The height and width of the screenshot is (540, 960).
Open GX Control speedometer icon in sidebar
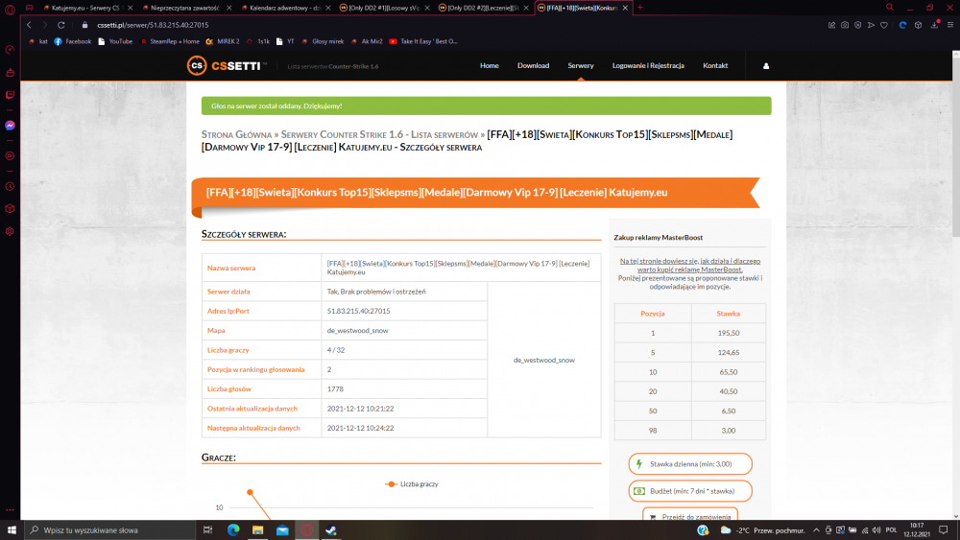point(10,50)
